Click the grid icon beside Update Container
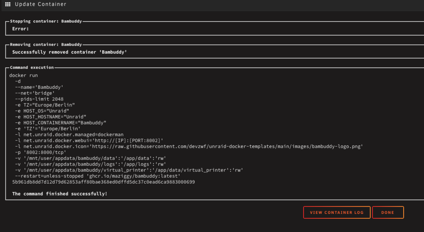 pos(8,4)
